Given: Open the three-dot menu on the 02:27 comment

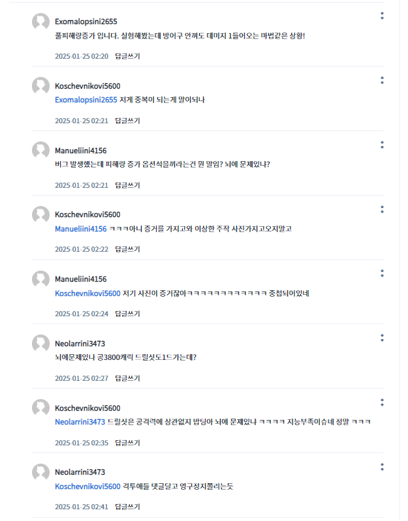Looking at the screenshot, I should (382, 337).
